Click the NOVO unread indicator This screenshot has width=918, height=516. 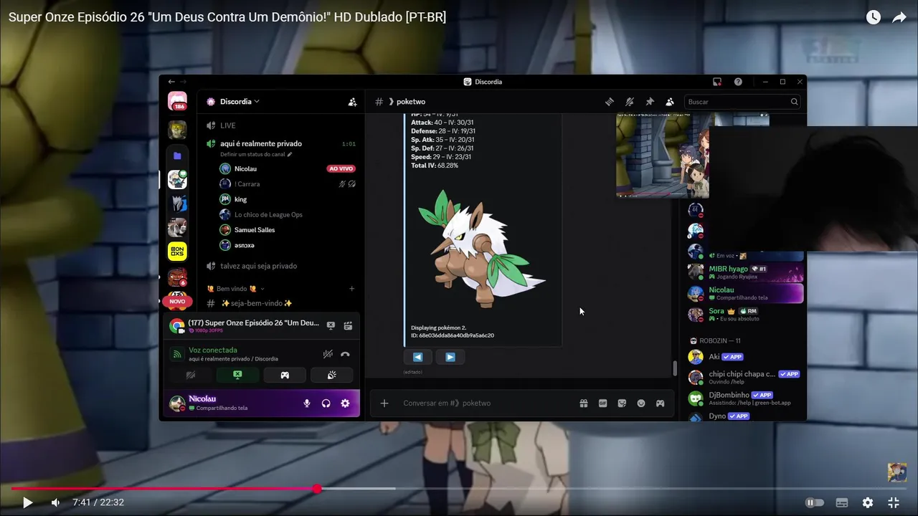(177, 302)
